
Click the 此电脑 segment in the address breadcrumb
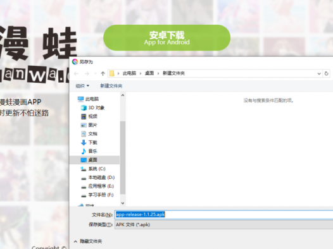[x=129, y=73]
